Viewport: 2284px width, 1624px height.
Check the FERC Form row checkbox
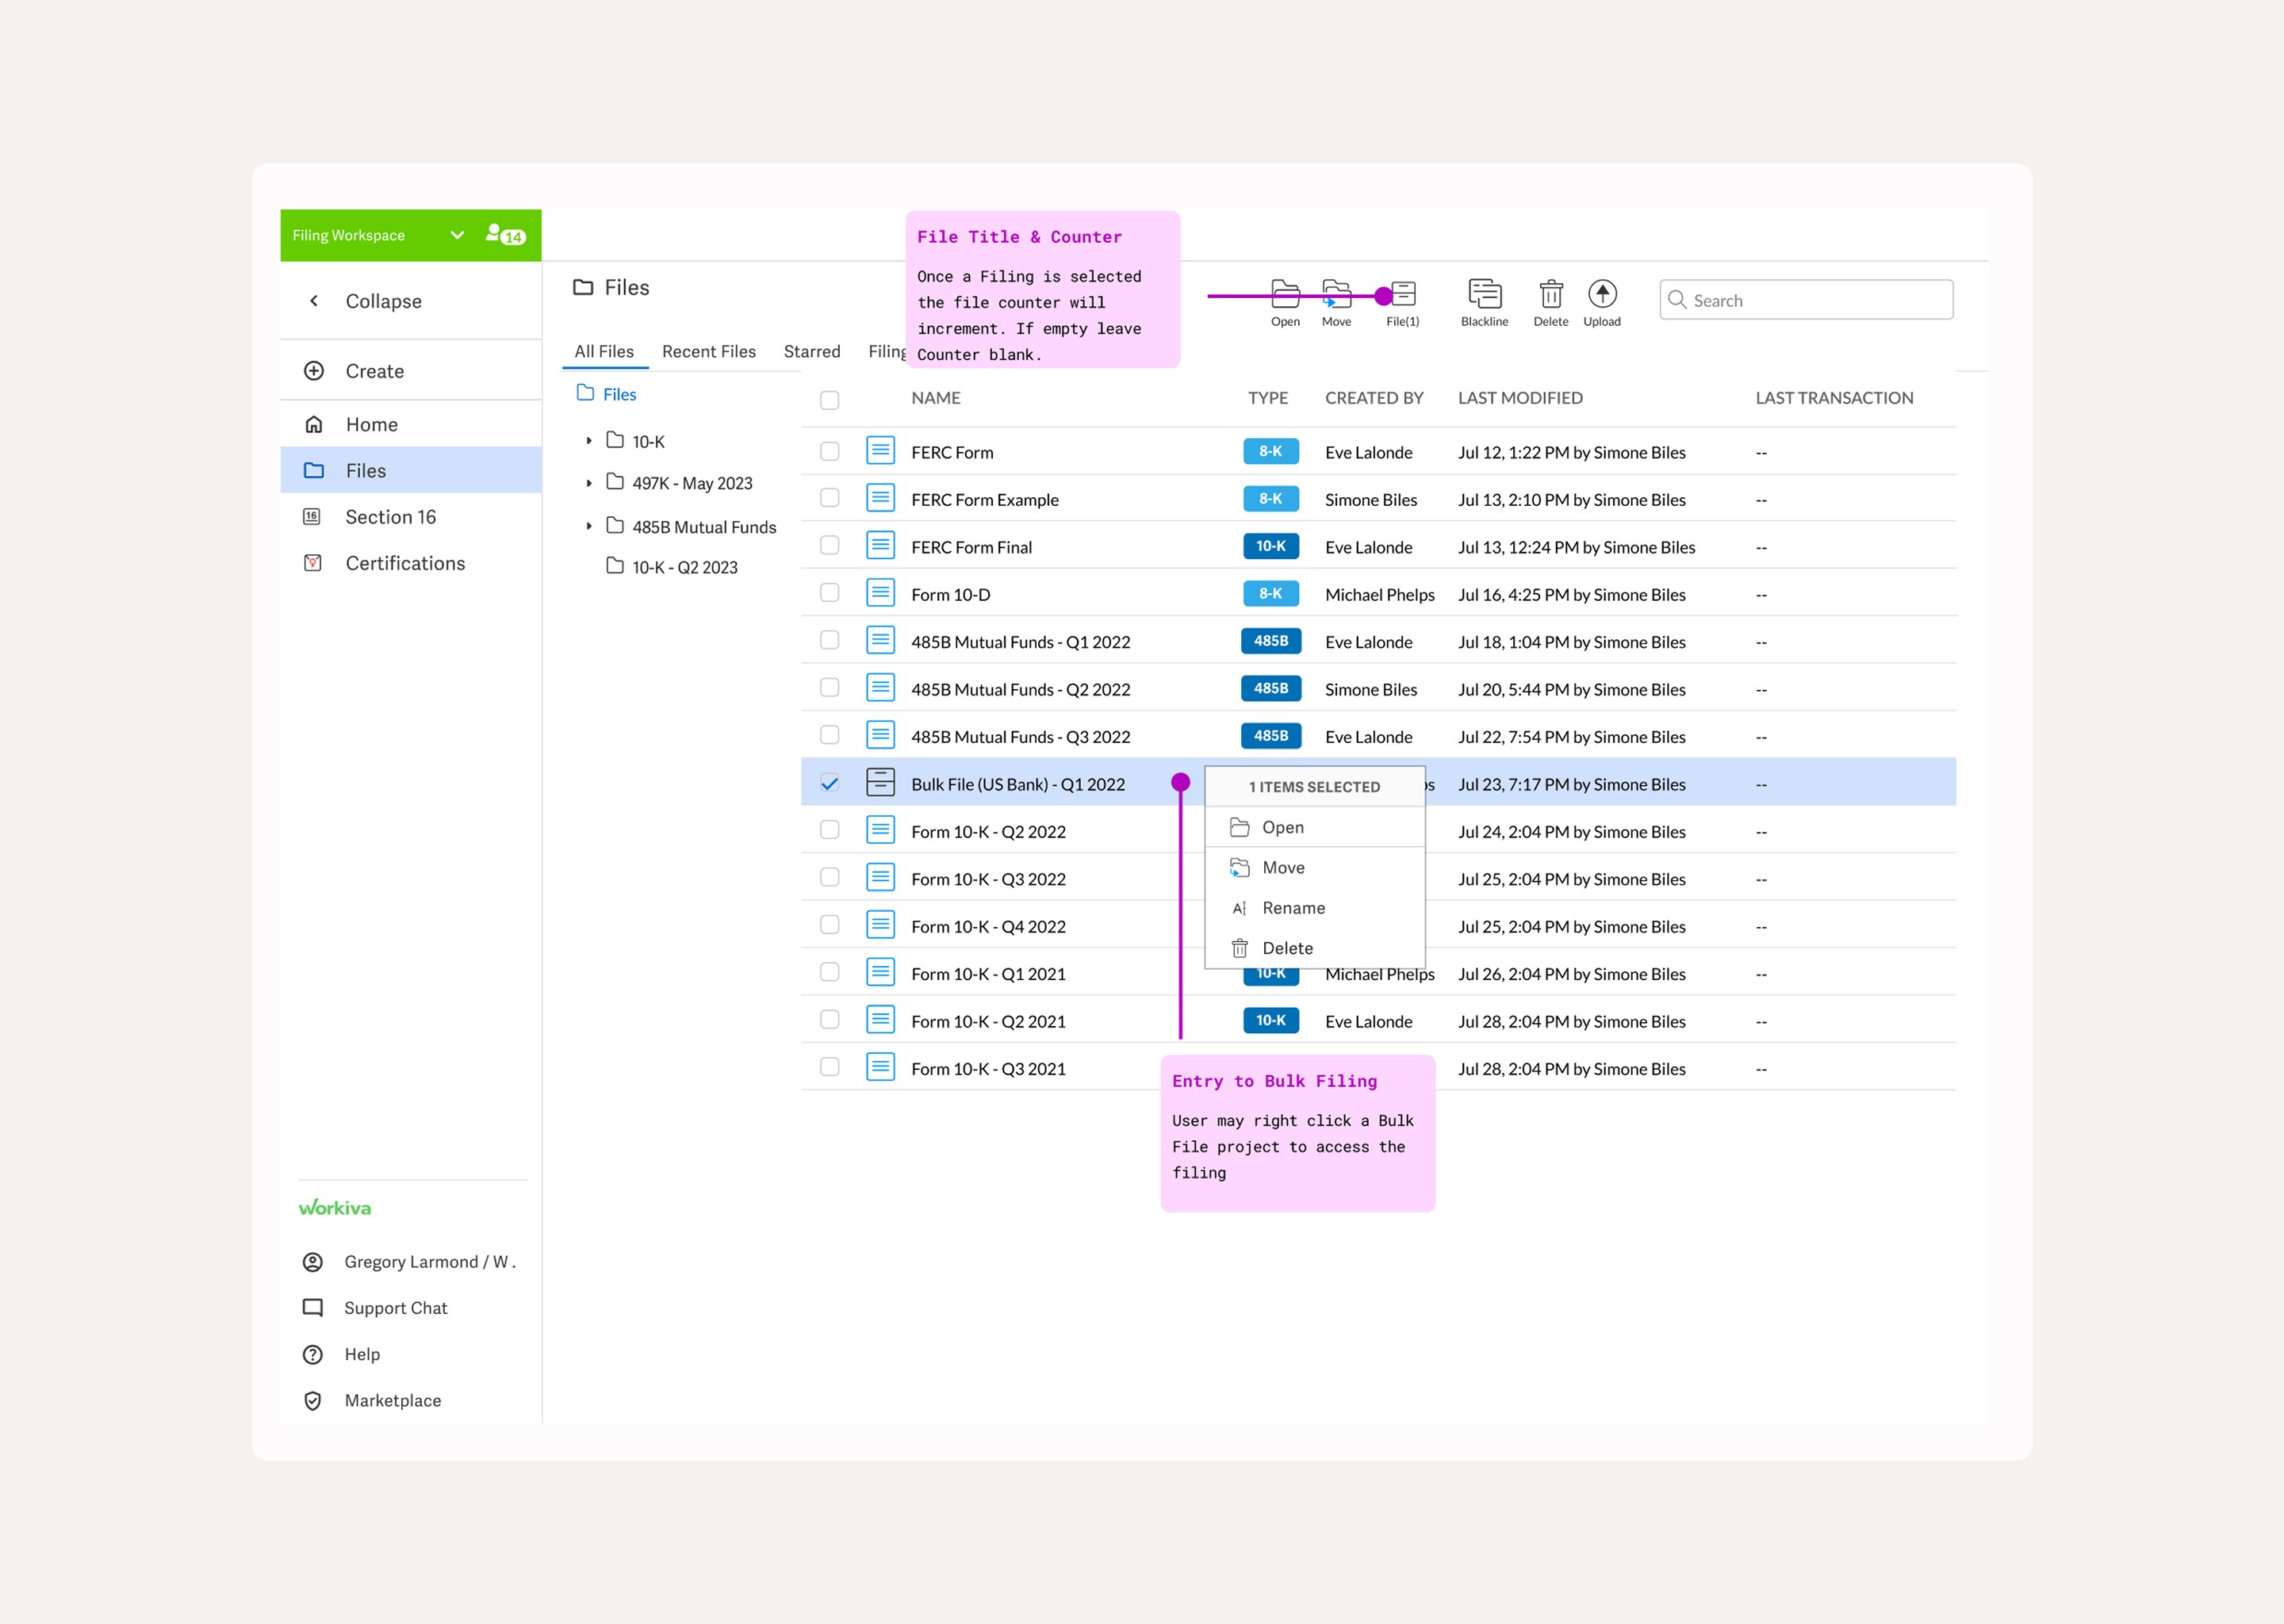pyautogui.click(x=829, y=452)
